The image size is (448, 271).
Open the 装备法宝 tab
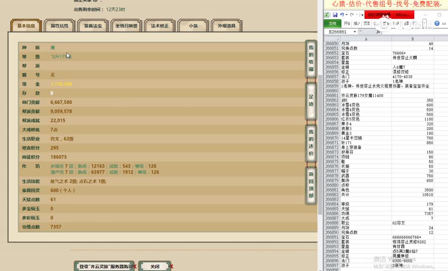(x=93, y=26)
